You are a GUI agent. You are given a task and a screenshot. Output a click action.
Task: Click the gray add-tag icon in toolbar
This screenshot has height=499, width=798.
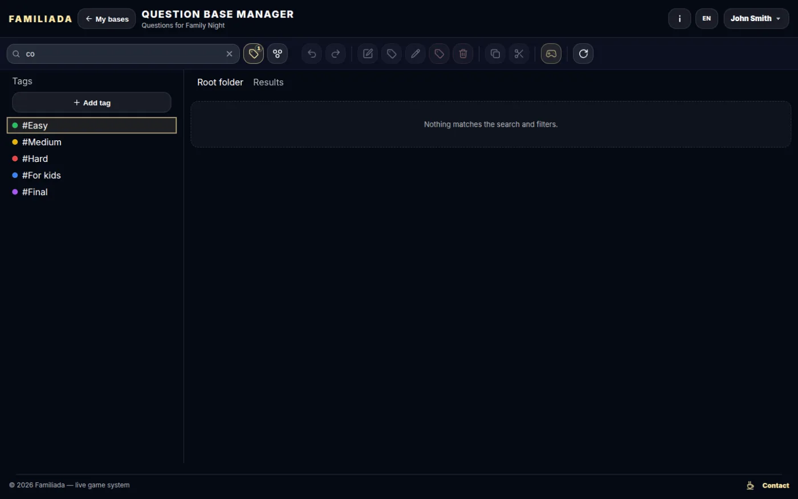(392, 54)
